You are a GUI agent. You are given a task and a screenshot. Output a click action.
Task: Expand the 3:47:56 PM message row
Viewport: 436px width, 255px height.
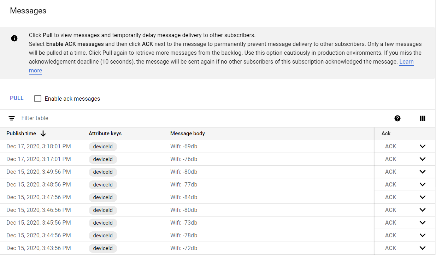(x=423, y=197)
